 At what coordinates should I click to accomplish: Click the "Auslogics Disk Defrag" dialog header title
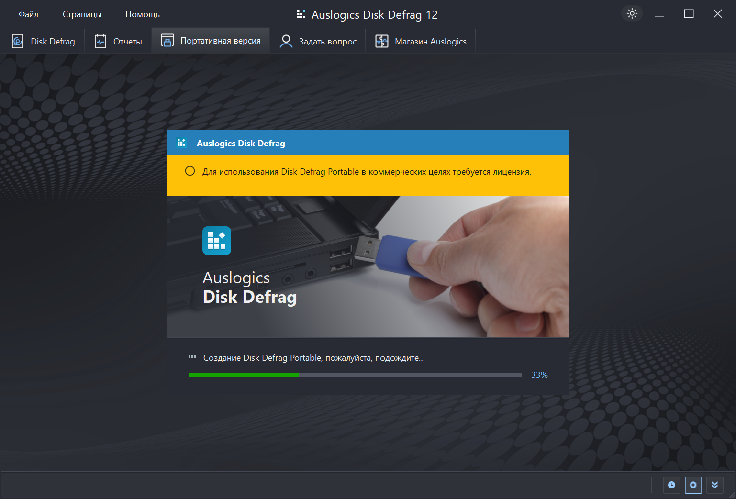241,143
